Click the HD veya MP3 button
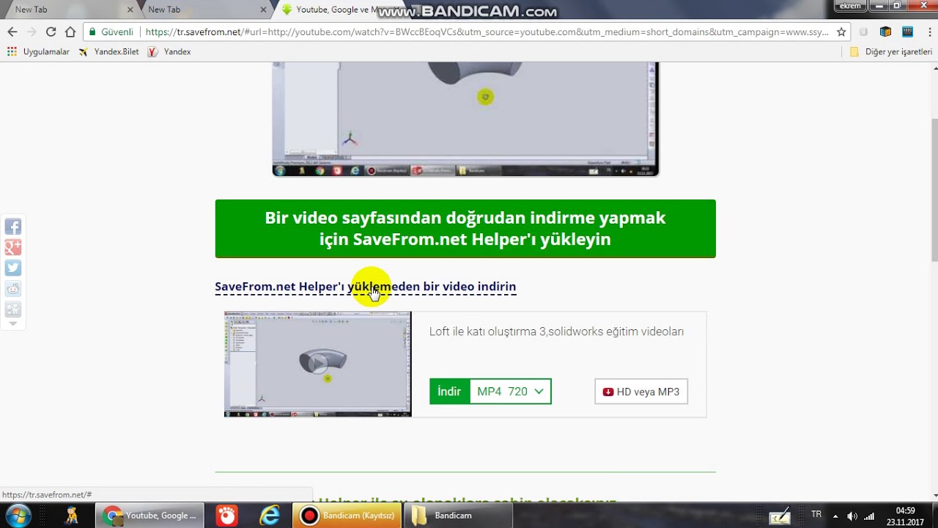938x528 pixels. tap(641, 392)
